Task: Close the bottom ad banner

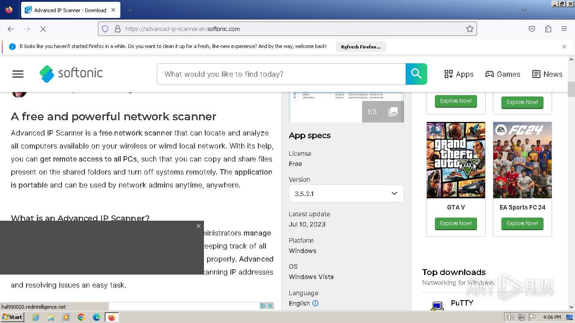Action: click(x=270, y=306)
